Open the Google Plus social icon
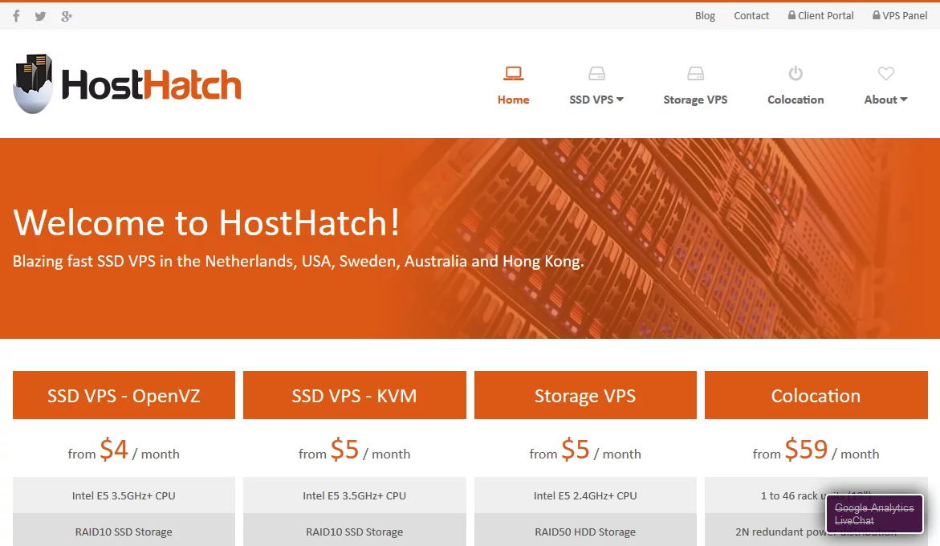This screenshot has height=546, width=940. [67, 16]
